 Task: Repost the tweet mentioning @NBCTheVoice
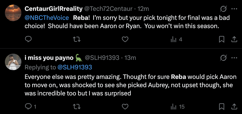[76, 39]
